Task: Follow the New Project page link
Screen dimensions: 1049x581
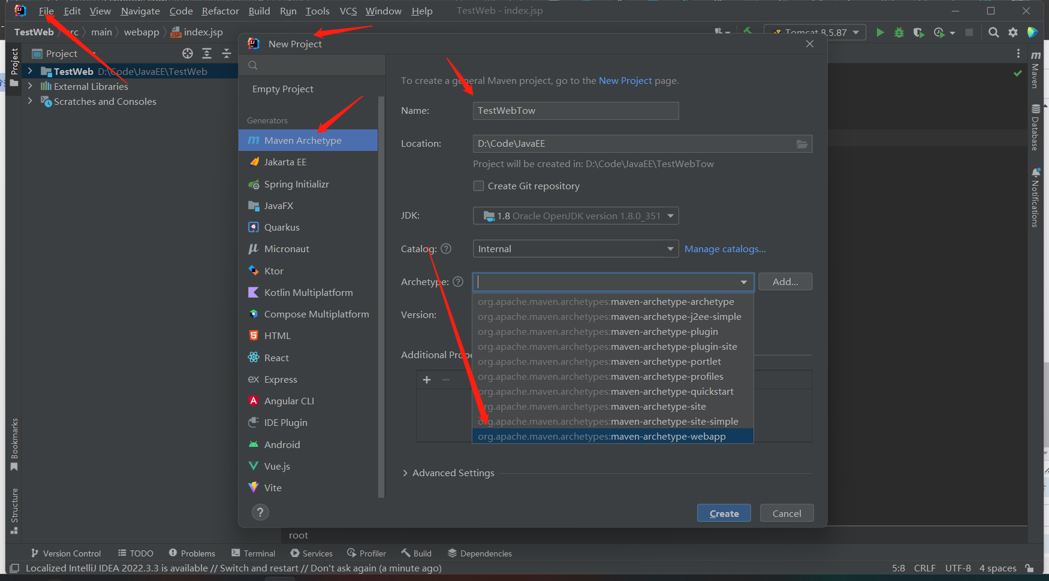Action: tap(625, 80)
